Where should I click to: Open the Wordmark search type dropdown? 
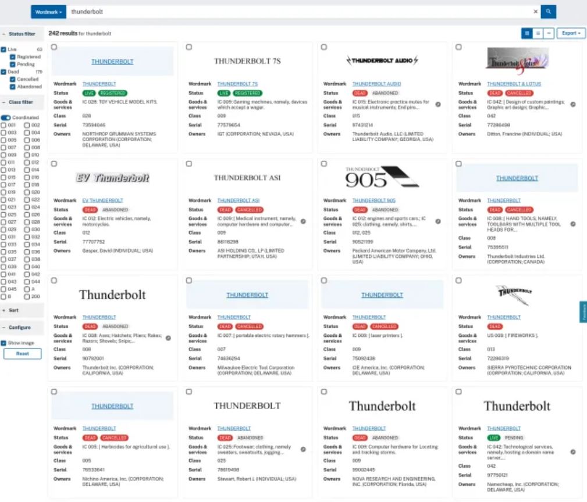coord(48,11)
